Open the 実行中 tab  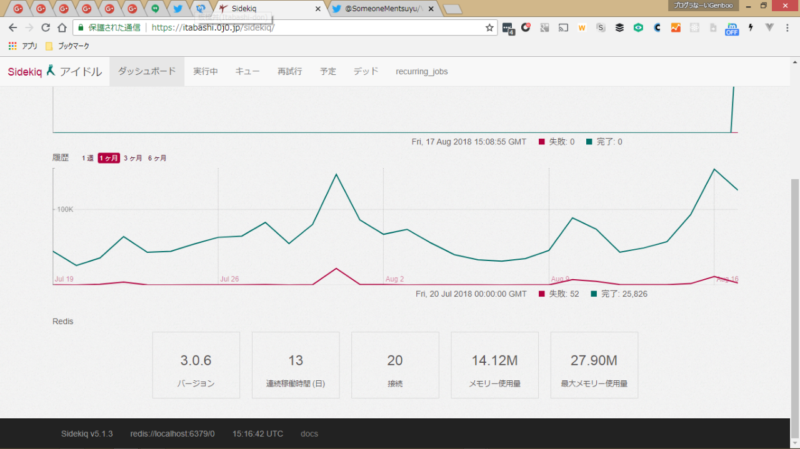[x=206, y=71]
